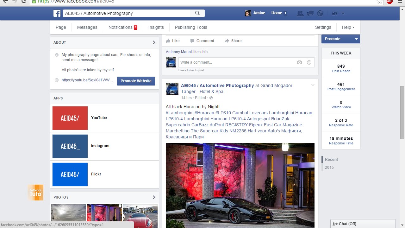The image size is (405, 228).
Task: Open the red car photo thumbnail
Action: pyautogui.click(x=140, y=216)
